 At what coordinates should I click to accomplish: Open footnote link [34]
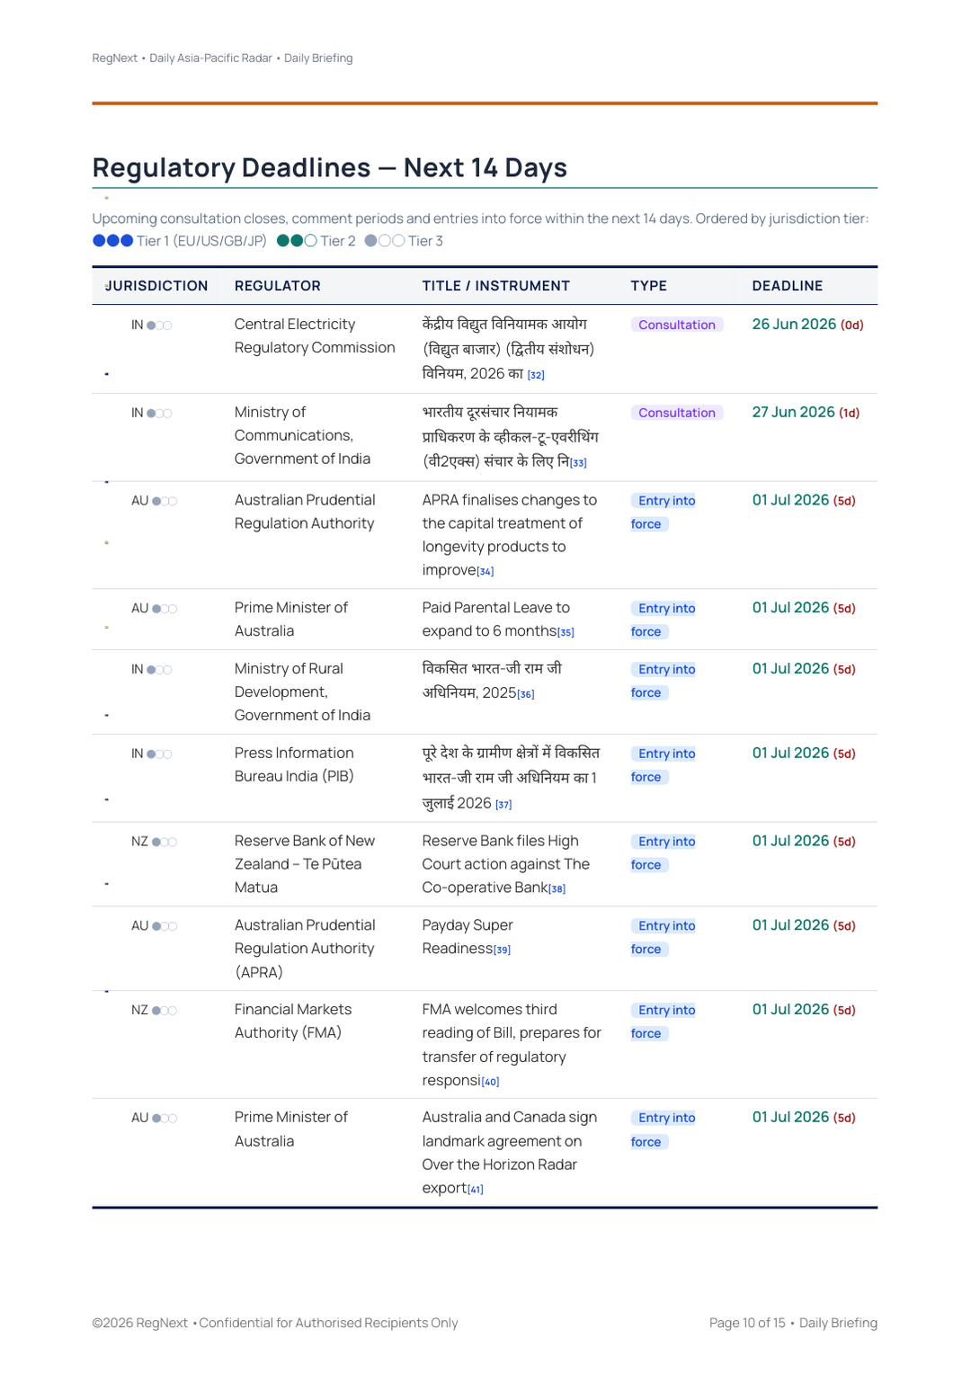pyautogui.click(x=485, y=572)
